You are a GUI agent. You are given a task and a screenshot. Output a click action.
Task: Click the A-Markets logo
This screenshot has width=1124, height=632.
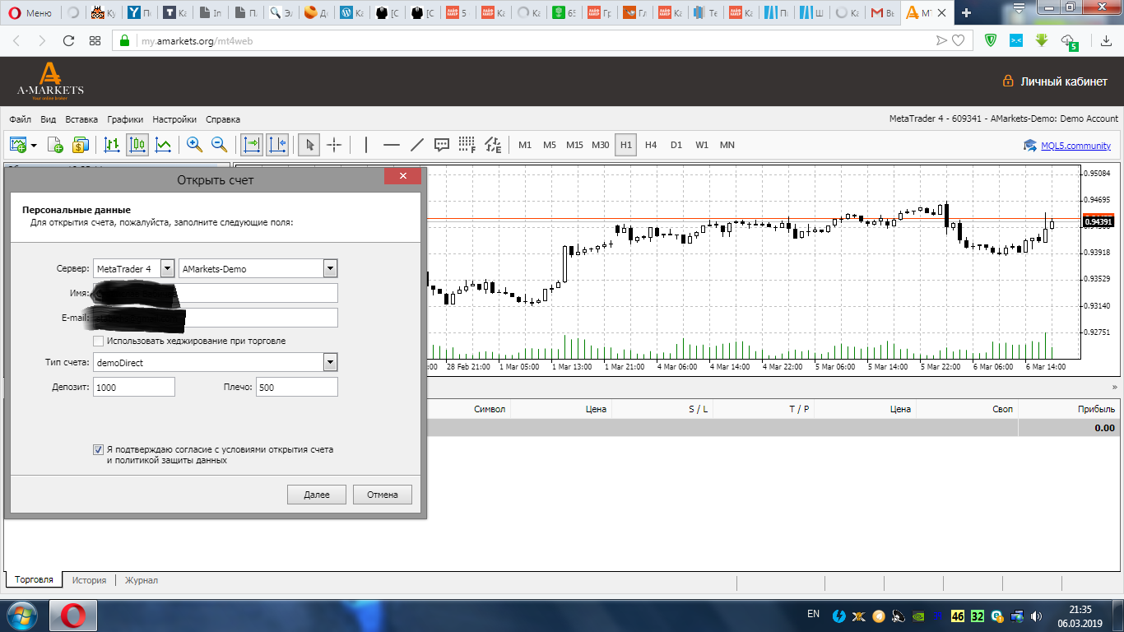click(50, 81)
